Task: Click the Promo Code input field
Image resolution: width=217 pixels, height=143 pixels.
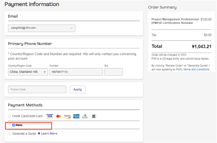Action: coord(37,89)
